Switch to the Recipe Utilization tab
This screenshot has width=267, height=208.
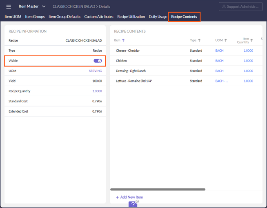tap(131, 17)
